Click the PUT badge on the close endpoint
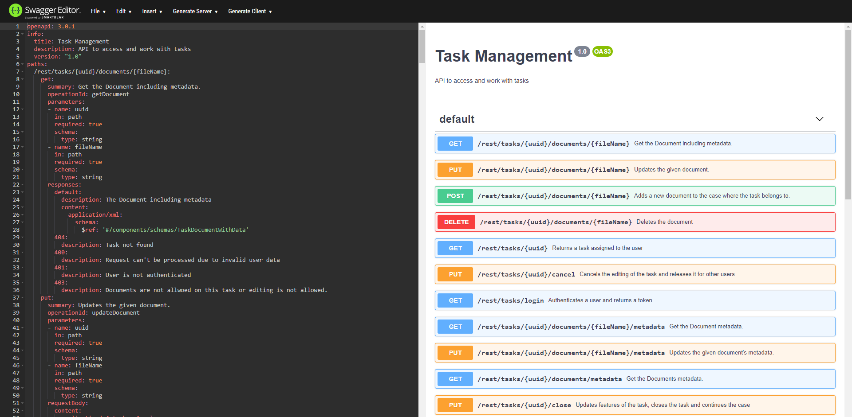The image size is (852, 417). tap(455, 405)
